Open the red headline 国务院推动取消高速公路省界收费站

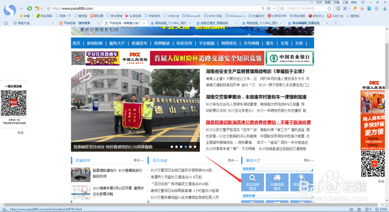pos(258,122)
